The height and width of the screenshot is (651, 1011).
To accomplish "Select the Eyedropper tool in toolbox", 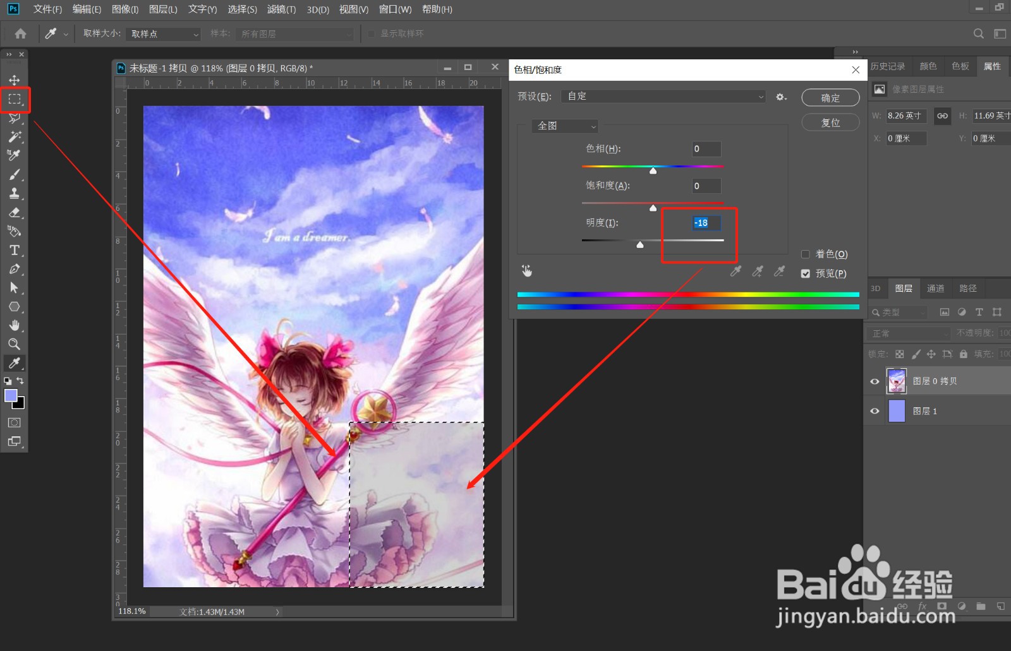I will pos(14,363).
